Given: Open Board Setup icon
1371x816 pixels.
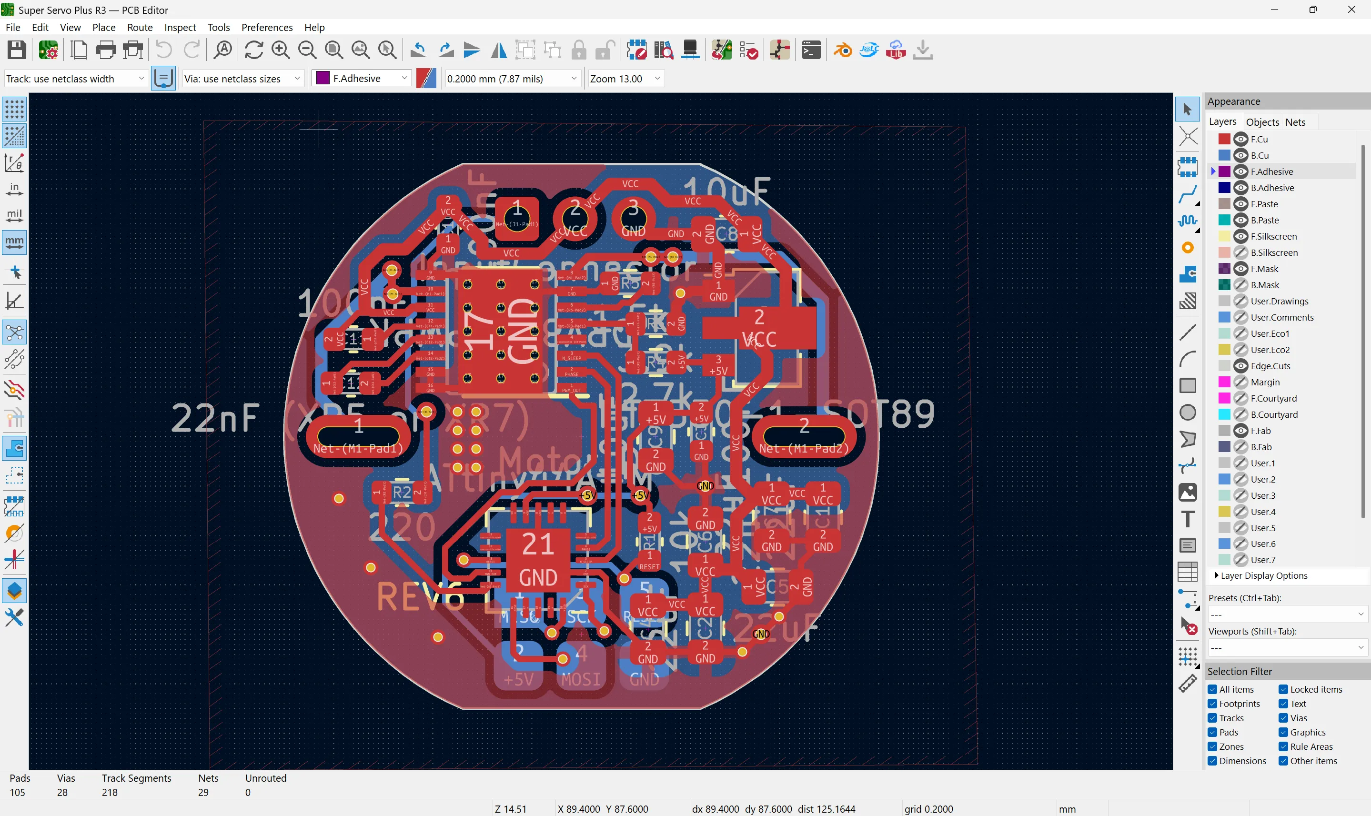Looking at the screenshot, I should coord(49,50).
